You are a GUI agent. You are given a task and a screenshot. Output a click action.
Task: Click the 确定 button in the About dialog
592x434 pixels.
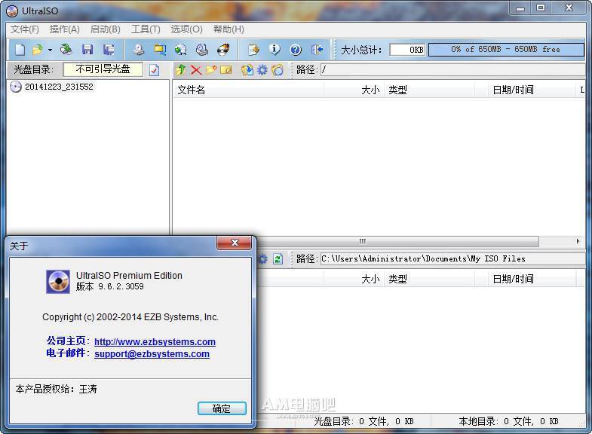pos(222,408)
